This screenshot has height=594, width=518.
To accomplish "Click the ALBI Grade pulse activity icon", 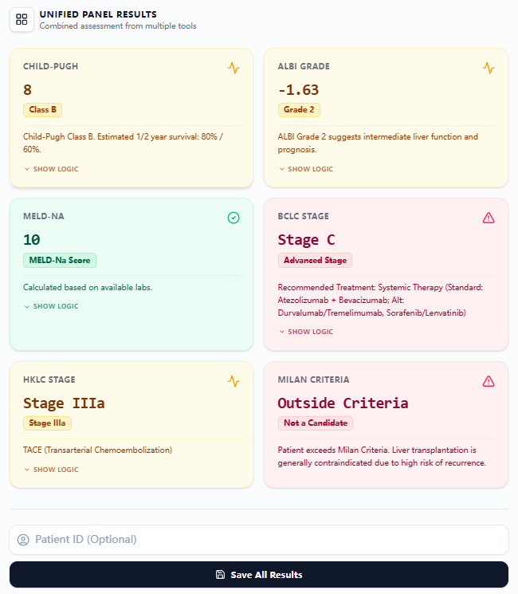I will pyautogui.click(x=489, y=68).
